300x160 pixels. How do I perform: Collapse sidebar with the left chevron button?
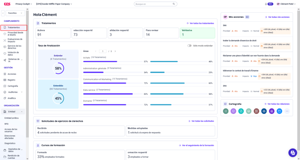pyautogui.click(x=3, y=13)
